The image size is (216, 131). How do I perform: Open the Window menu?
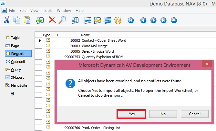64,11
